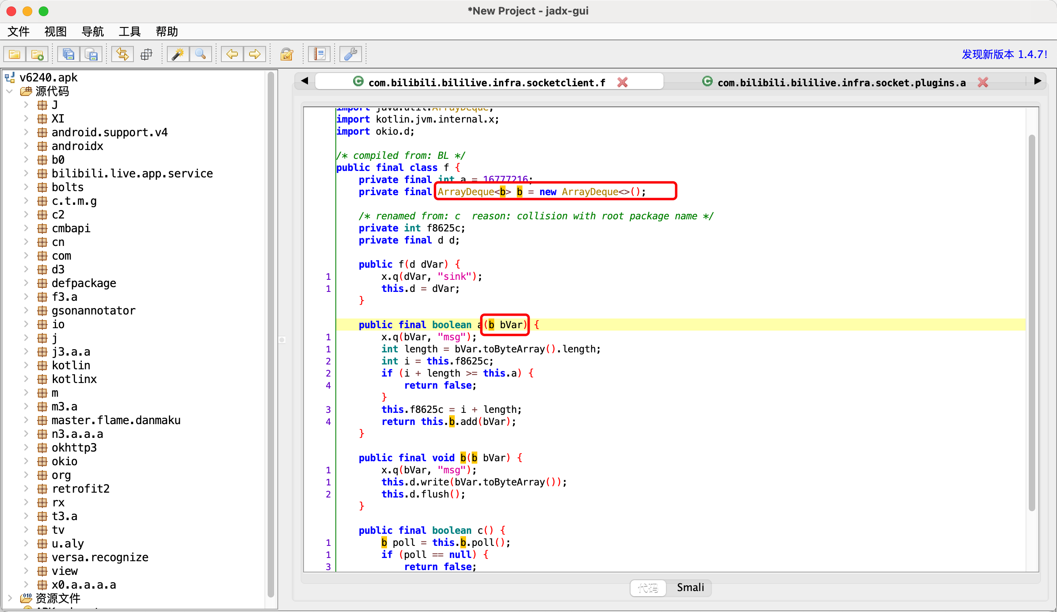Expand the kotlinx package node
Image resolution: width=1057 pixels, height=612 pixels.
26,379
